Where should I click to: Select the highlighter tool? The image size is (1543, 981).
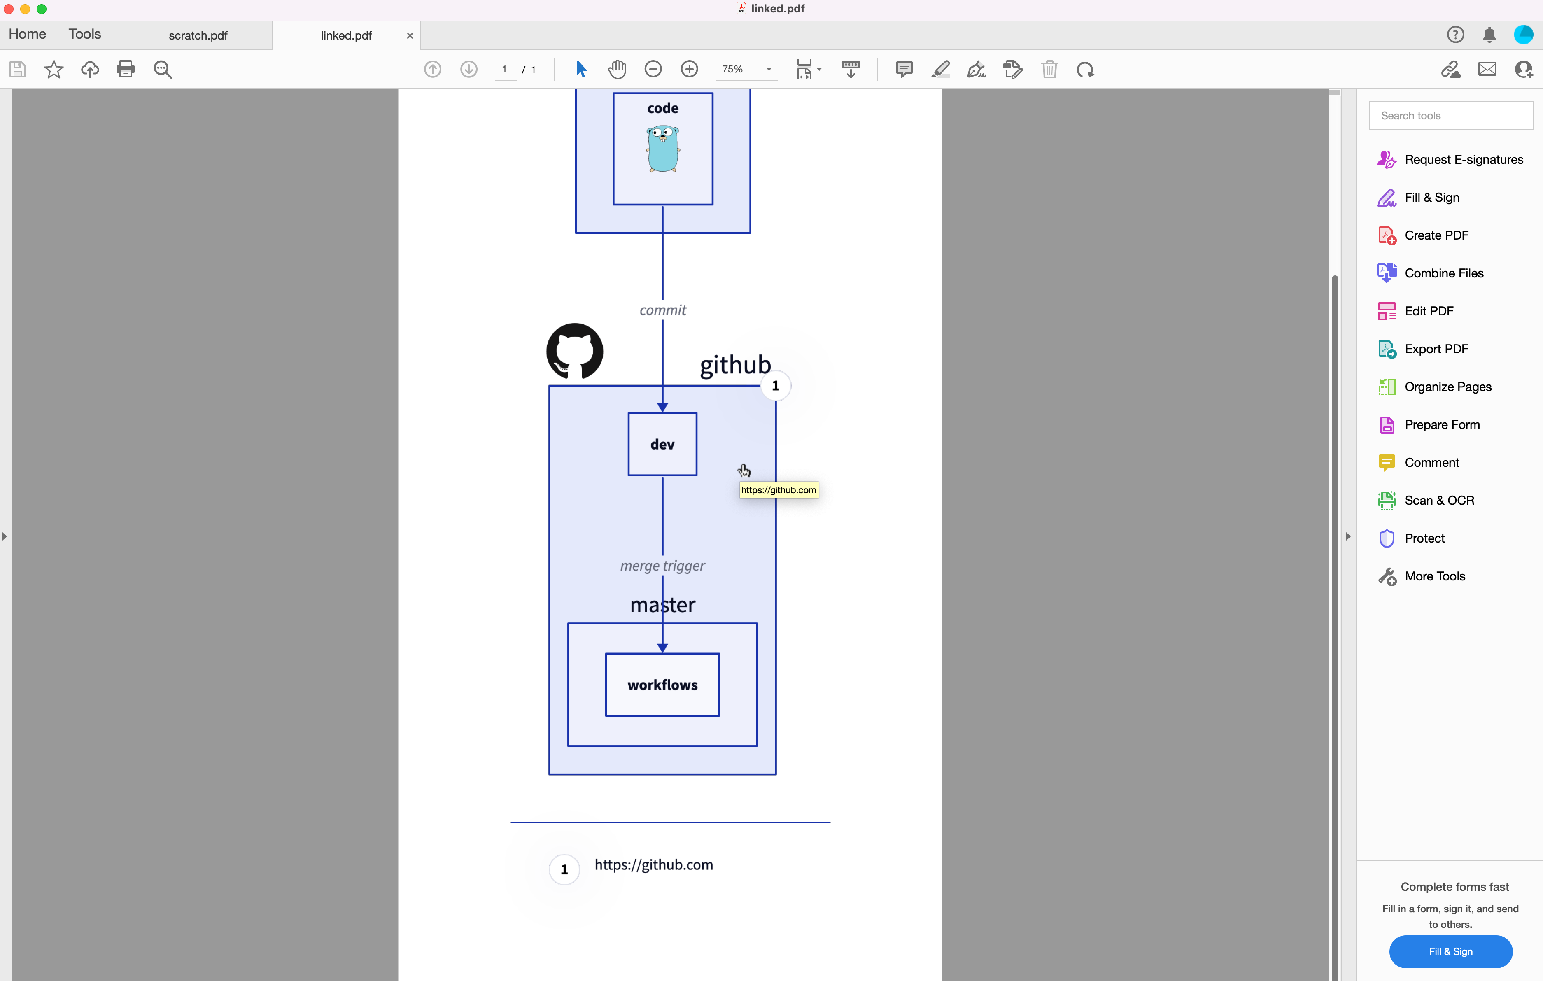tap(940, 69)
